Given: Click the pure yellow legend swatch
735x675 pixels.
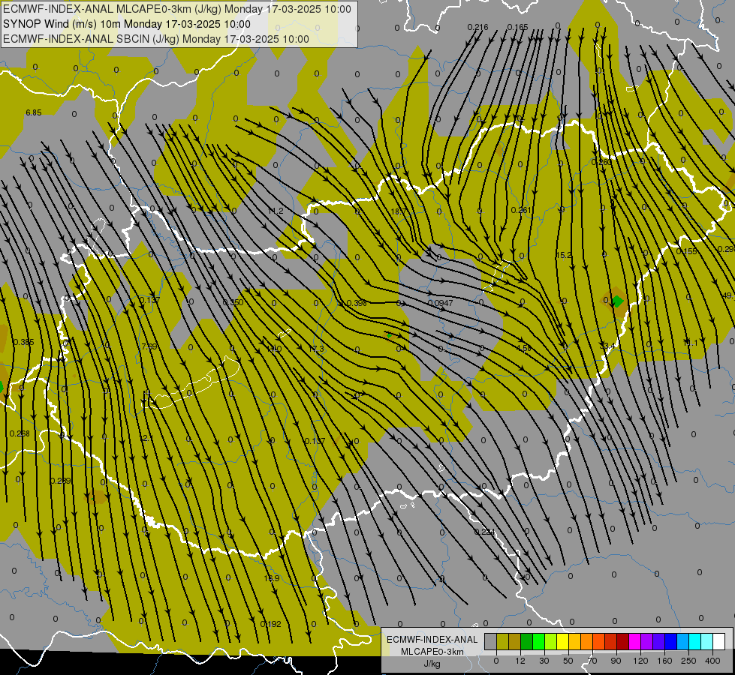Looking at the screenshot, I should tap(563, 641).
